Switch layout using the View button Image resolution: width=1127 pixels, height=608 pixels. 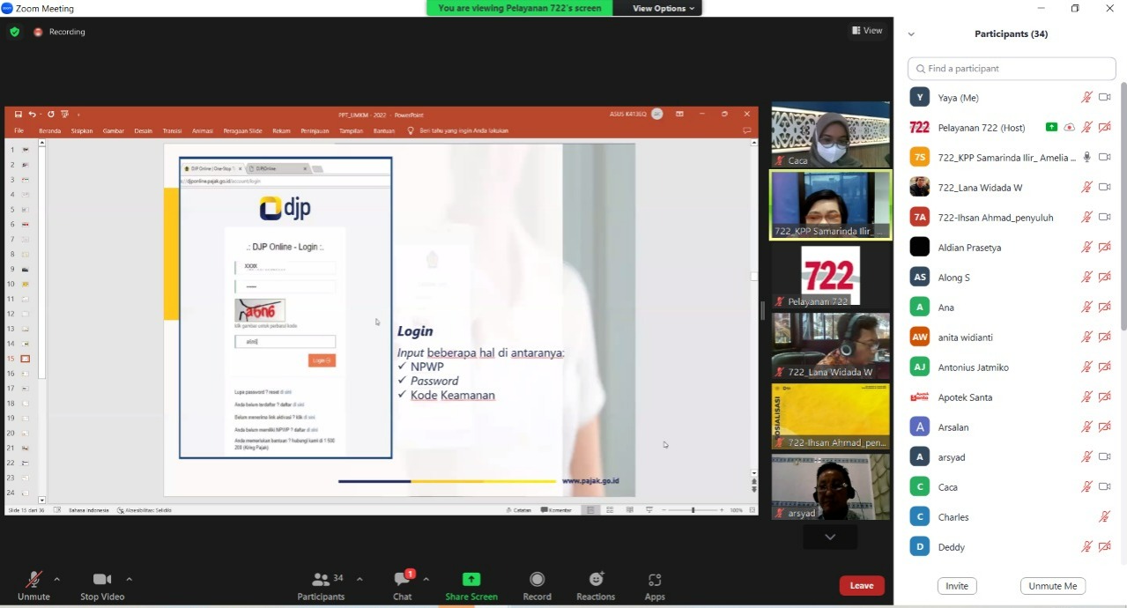coord(867,31)
